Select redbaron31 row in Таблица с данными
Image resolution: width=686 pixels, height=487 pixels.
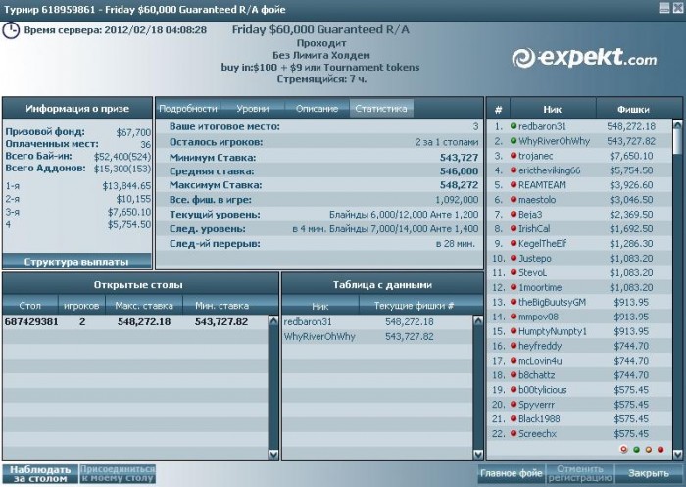point(377,322)
